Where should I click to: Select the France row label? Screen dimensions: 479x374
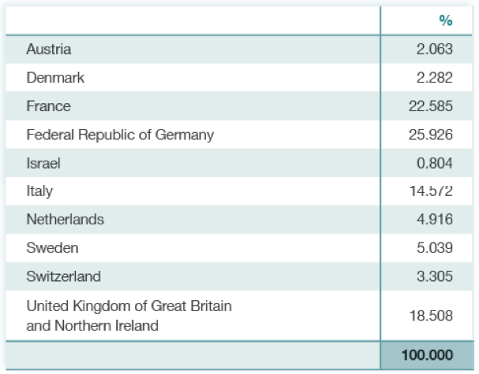[49, 106]
